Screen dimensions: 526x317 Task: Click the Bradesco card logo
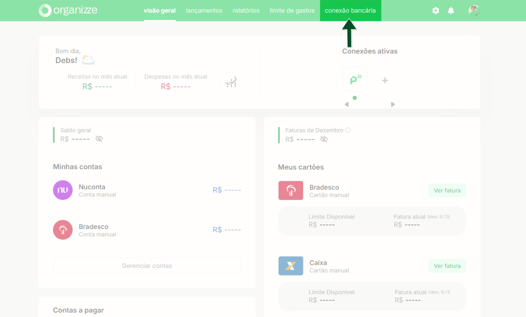click(291, 190)
